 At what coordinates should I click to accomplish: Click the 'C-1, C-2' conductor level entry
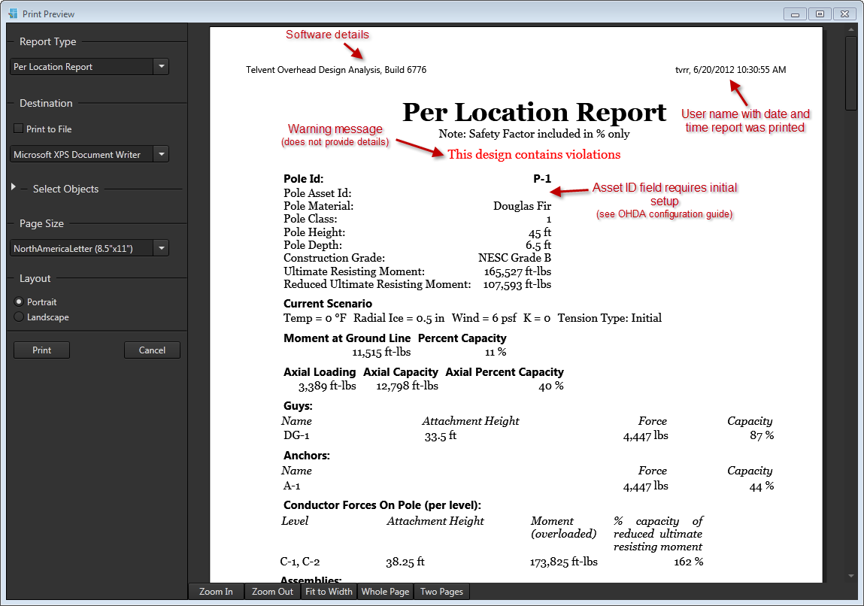[x=300, y=562]
